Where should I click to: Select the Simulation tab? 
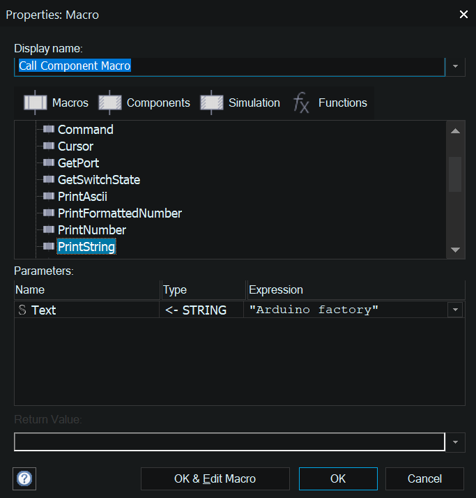240,103
